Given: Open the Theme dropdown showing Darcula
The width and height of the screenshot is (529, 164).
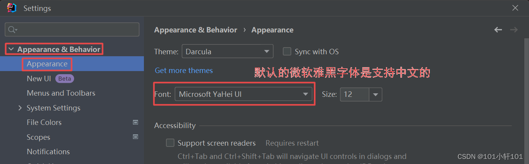Looking at the screenshot, I should click(x=227, y=52).
